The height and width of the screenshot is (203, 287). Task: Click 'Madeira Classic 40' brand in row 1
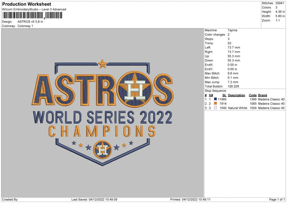click(x=271, y=99)
